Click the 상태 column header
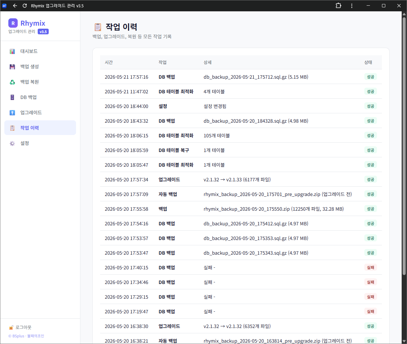The image size is (407, 344). click(x=368, y=62)
